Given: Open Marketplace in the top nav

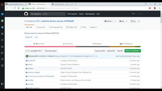Looking at the screenshot, I should point(90,14).
